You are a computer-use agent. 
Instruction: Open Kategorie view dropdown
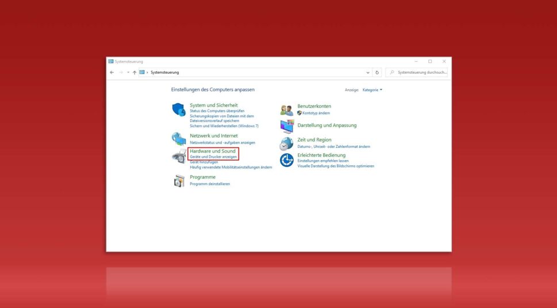tap(372, 90)
